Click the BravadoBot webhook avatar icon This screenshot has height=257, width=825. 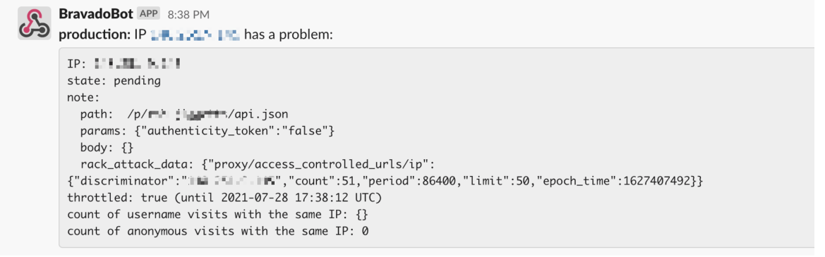click(34, 24)
